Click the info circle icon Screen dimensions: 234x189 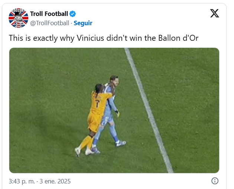(x=215, y=181)
